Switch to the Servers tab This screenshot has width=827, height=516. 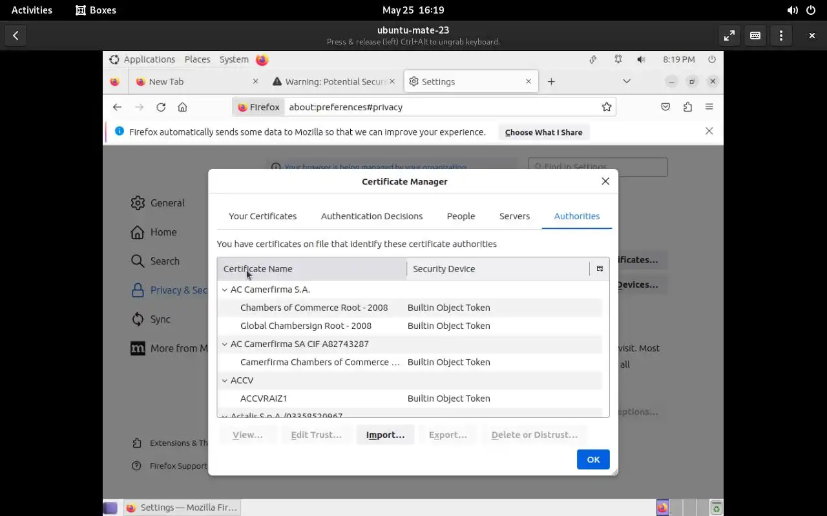tap(514, 216)
